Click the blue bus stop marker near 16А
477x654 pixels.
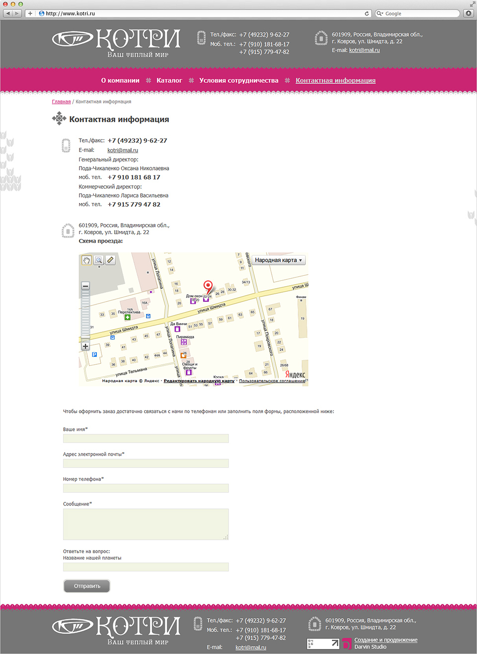click(148, 316)
